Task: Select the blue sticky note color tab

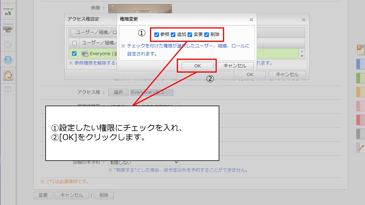Action: click(x=361, y=64)
